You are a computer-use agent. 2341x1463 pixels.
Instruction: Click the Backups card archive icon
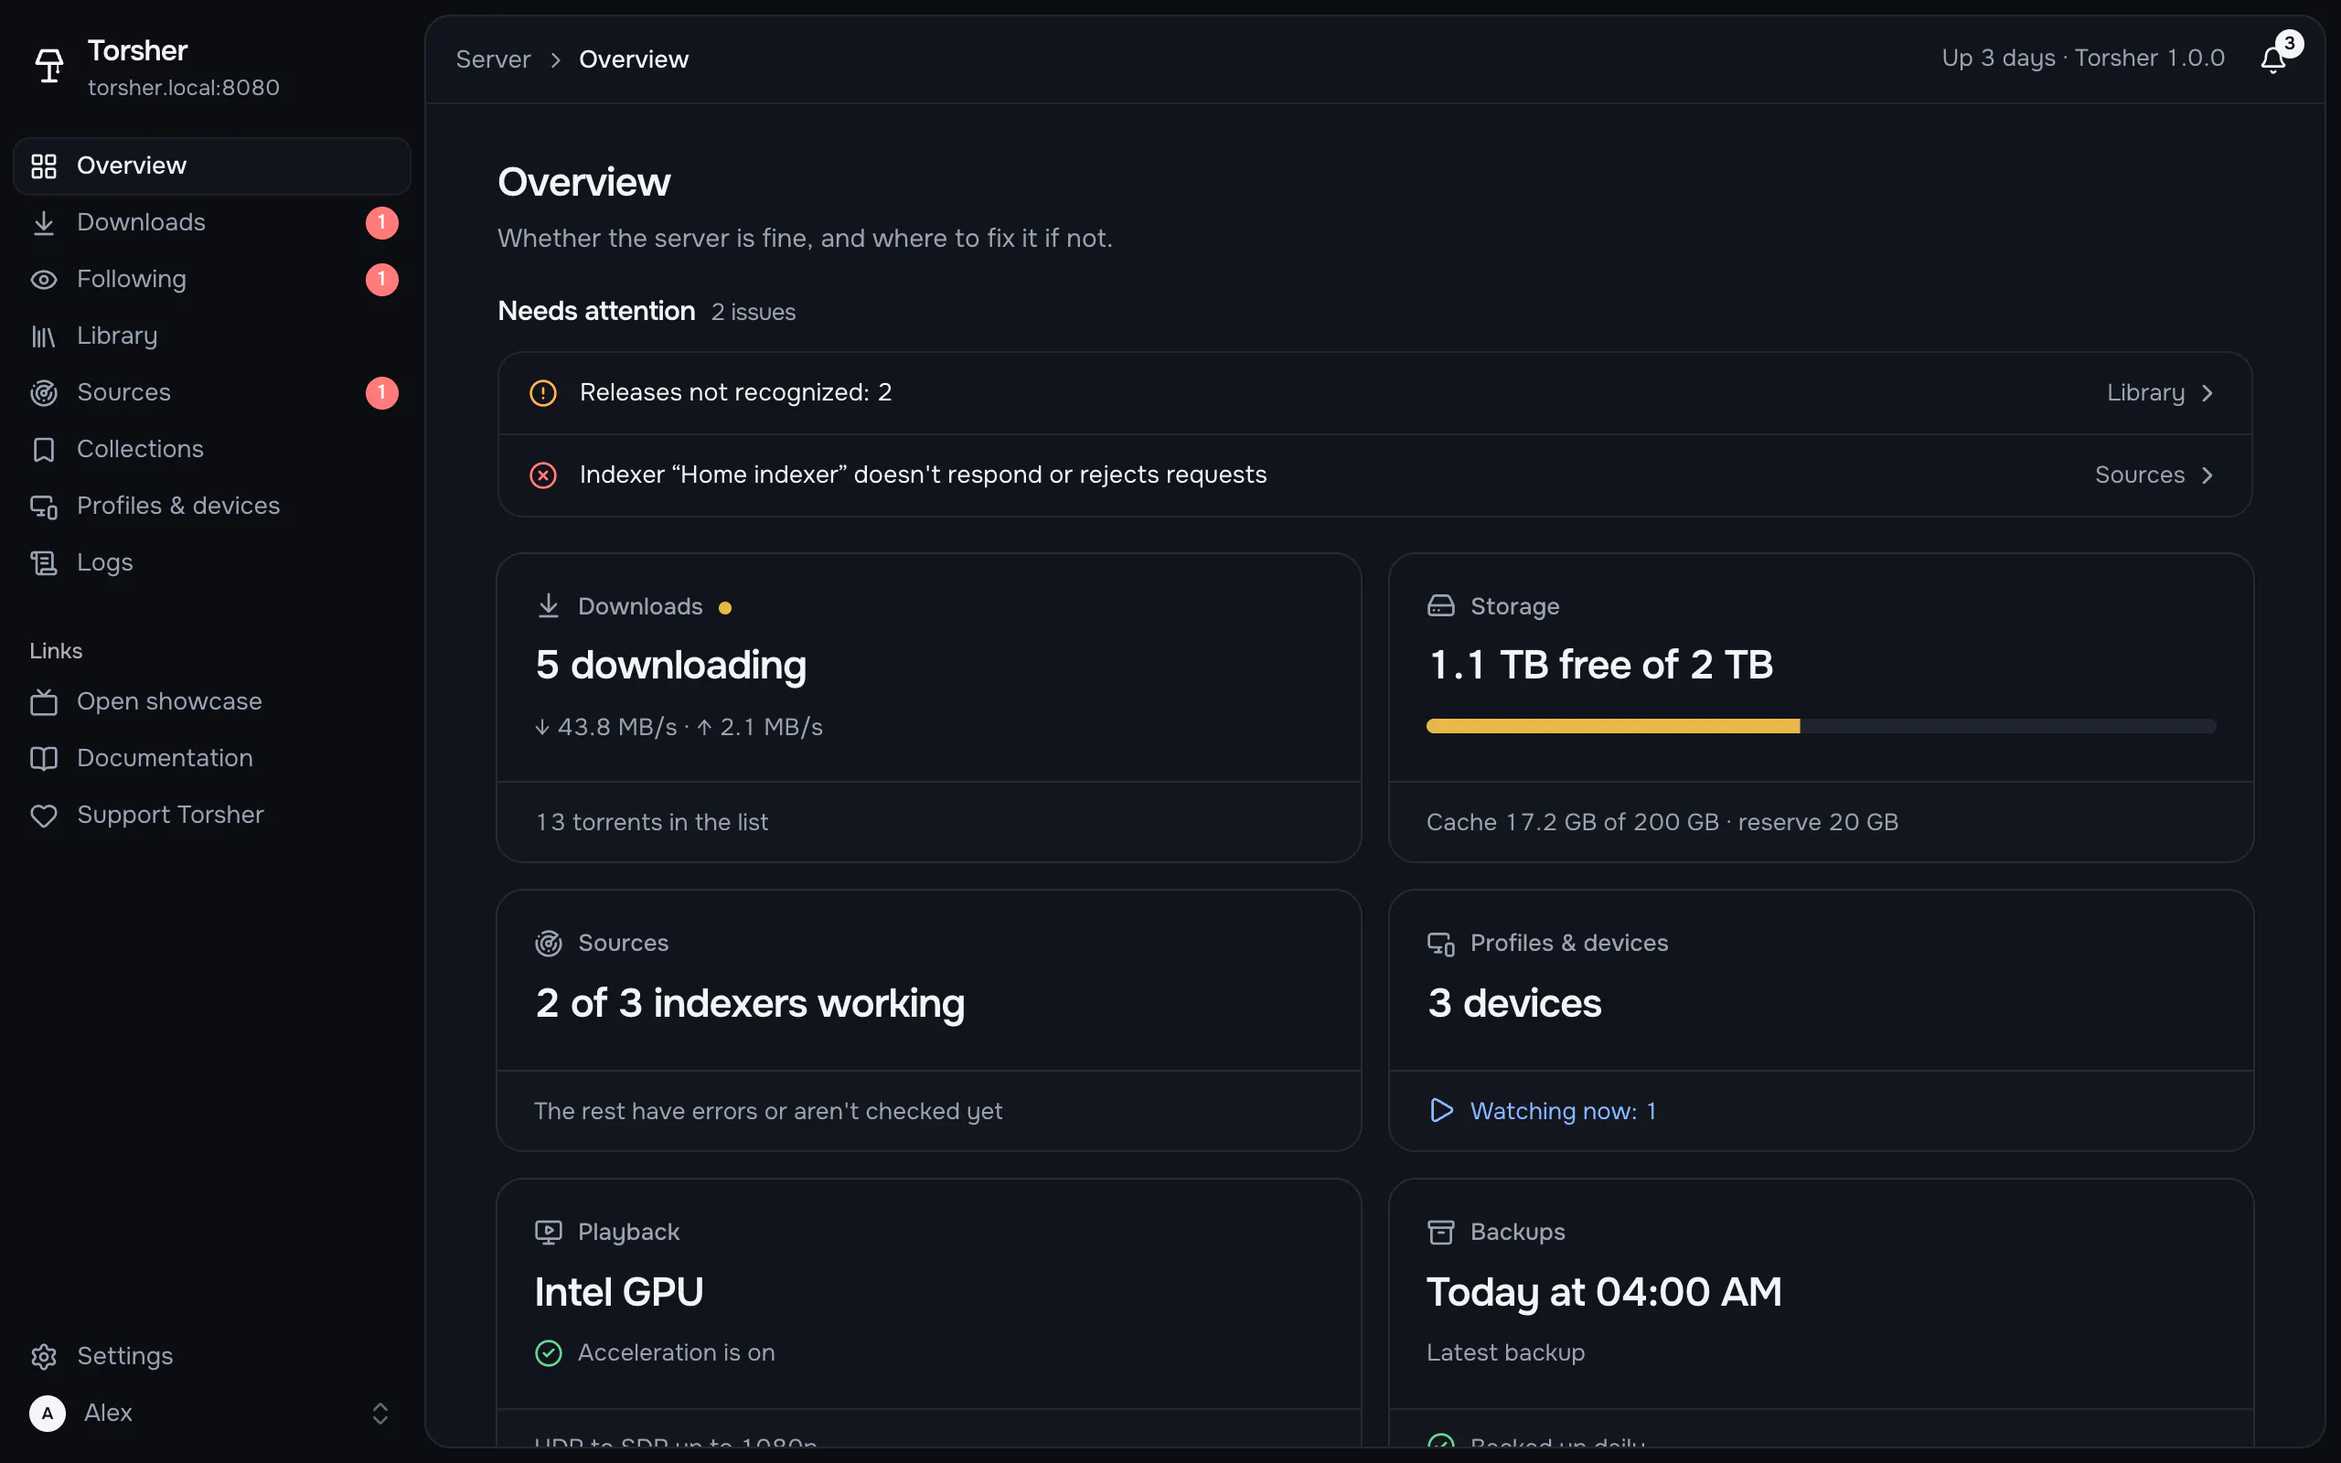click(1440, 1232)
